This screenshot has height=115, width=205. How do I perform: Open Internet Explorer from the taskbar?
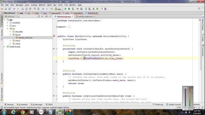(13, 112)
